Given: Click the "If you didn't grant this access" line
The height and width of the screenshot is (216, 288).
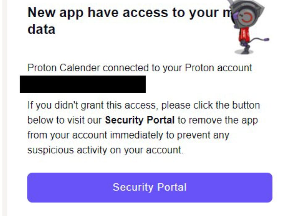Looking at the screenshot, I should (x=144, y=105).
